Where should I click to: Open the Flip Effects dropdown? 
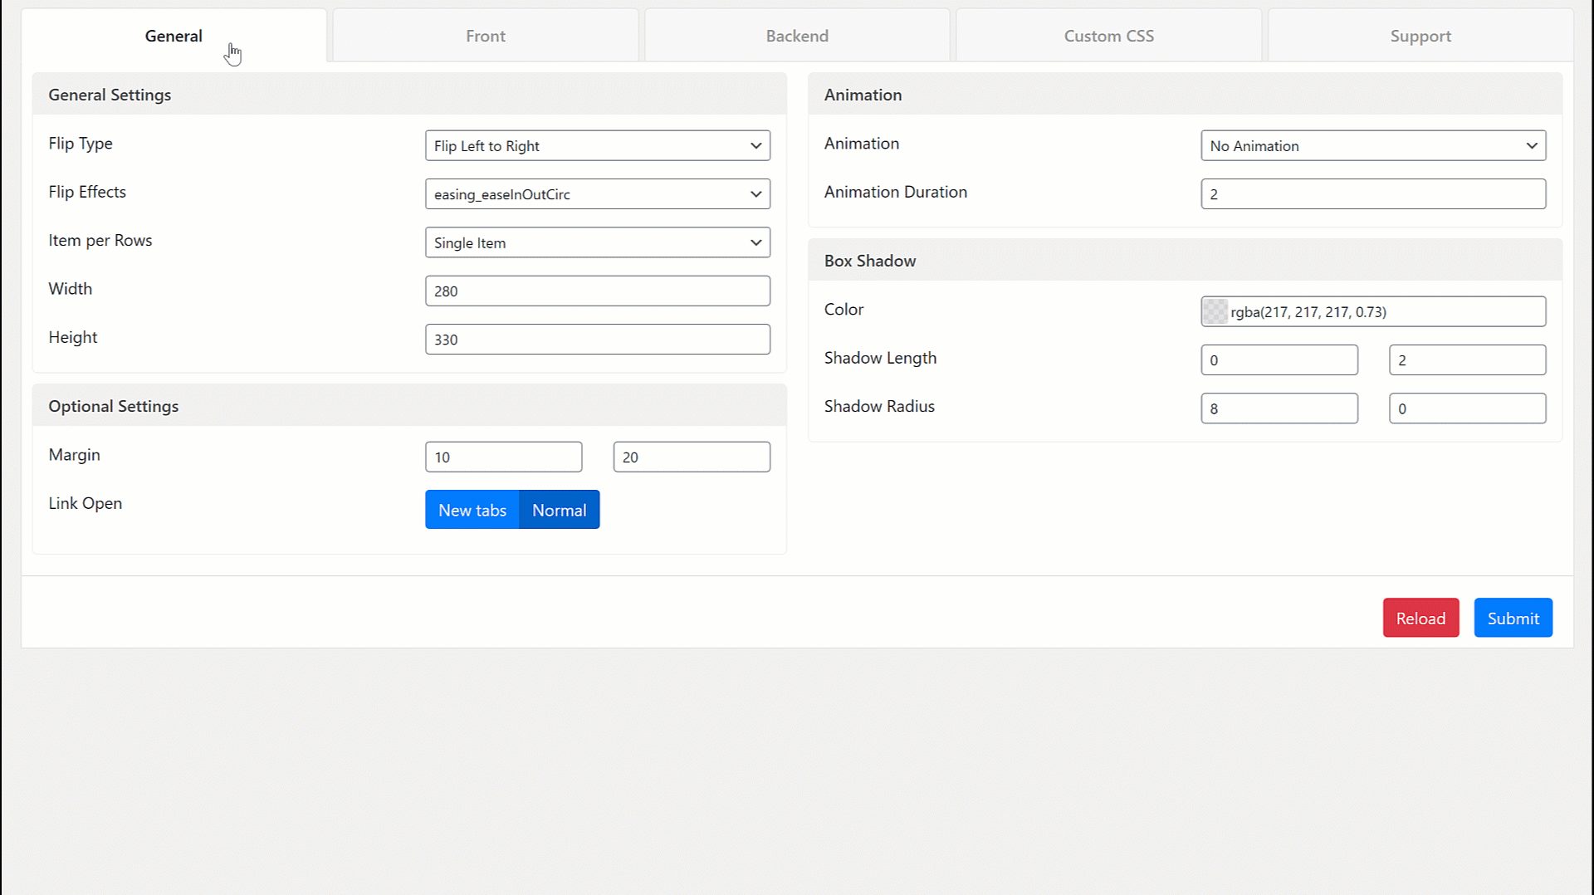(x=598, y=193)
